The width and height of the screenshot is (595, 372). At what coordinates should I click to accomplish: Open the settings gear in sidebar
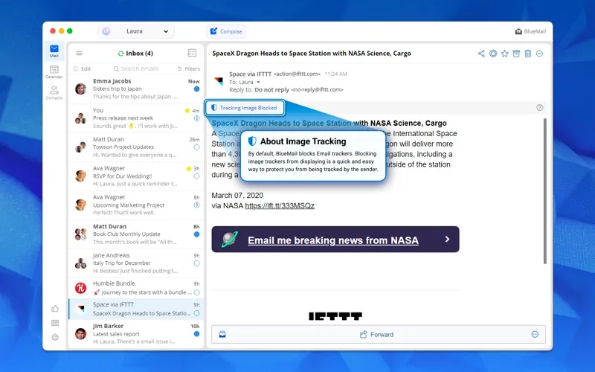click(55, 337)
